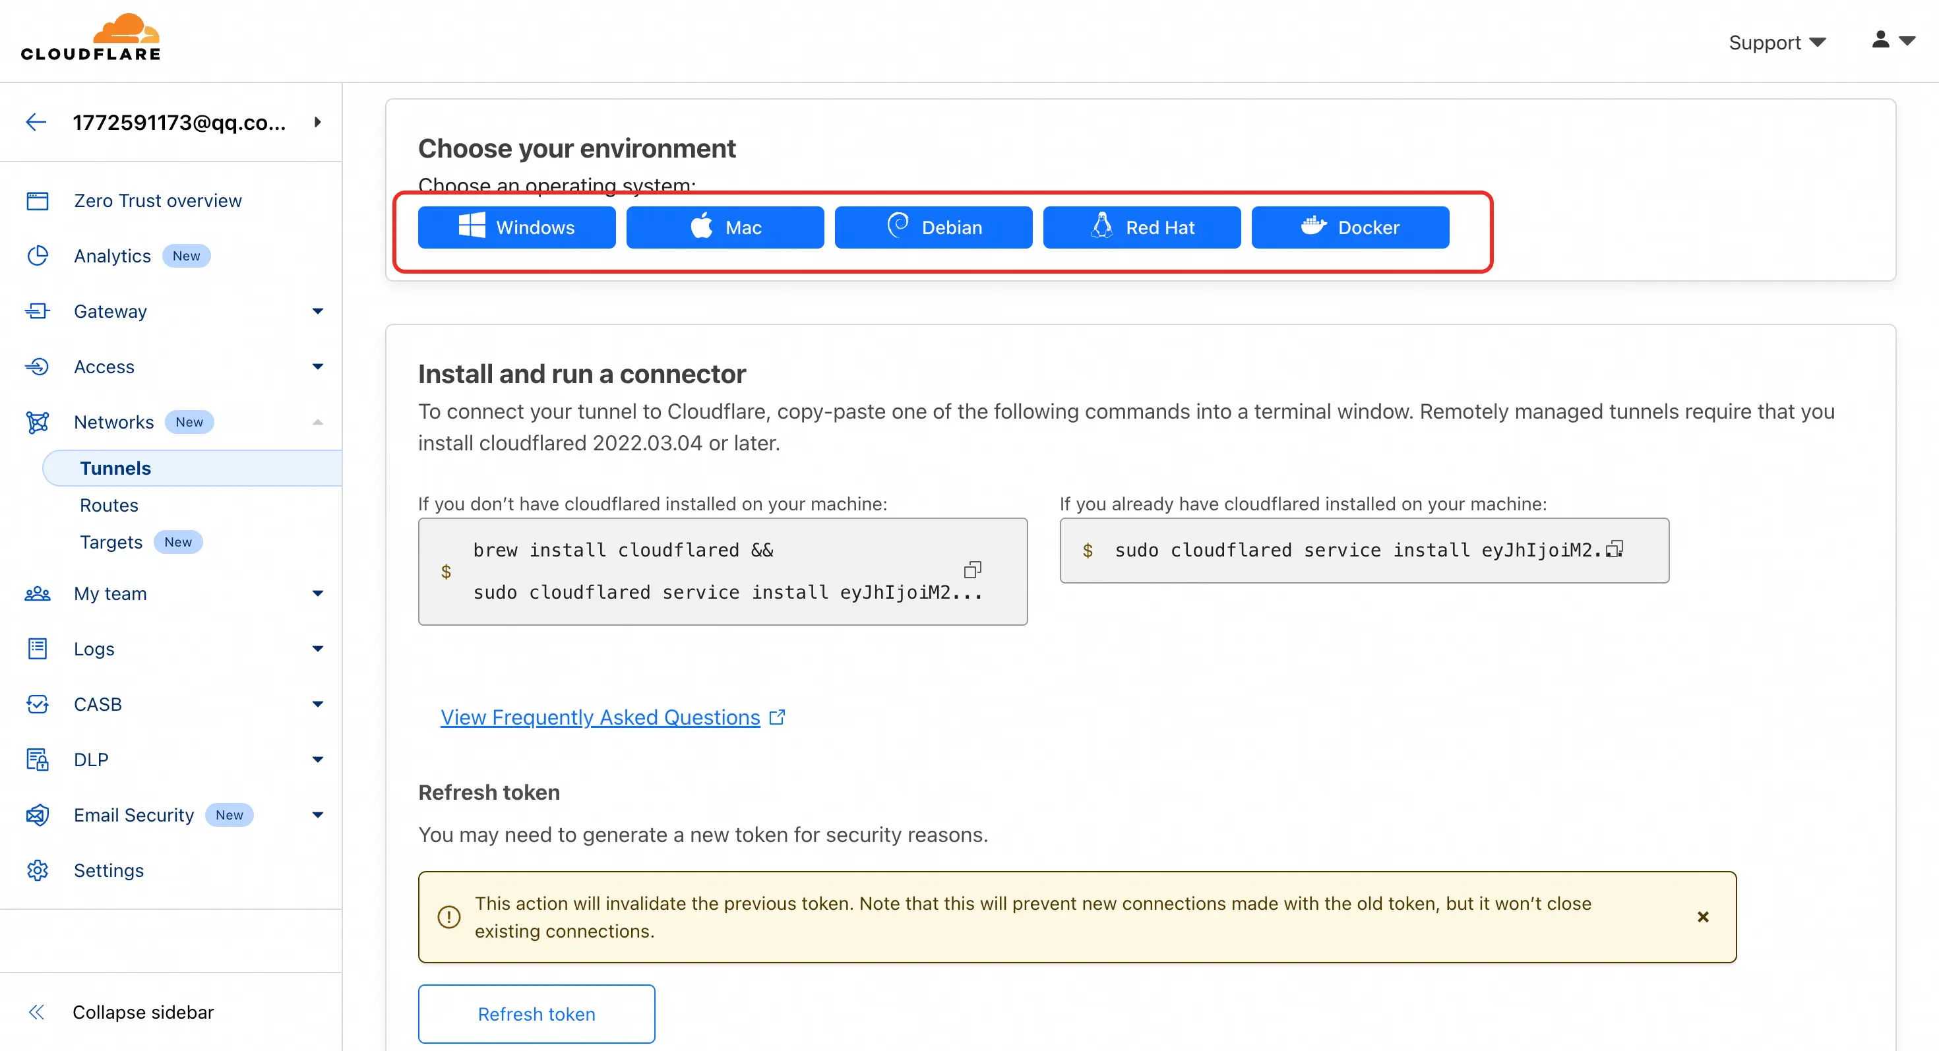The height and width of the screenshot is (1051, 1939).
Task: Open the Support dropdown
Action: tap(1777, 43)
